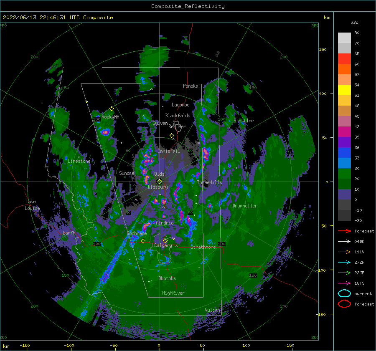376x351 pixels.
Task: Click the Limestone label
Action: [79, 161]
